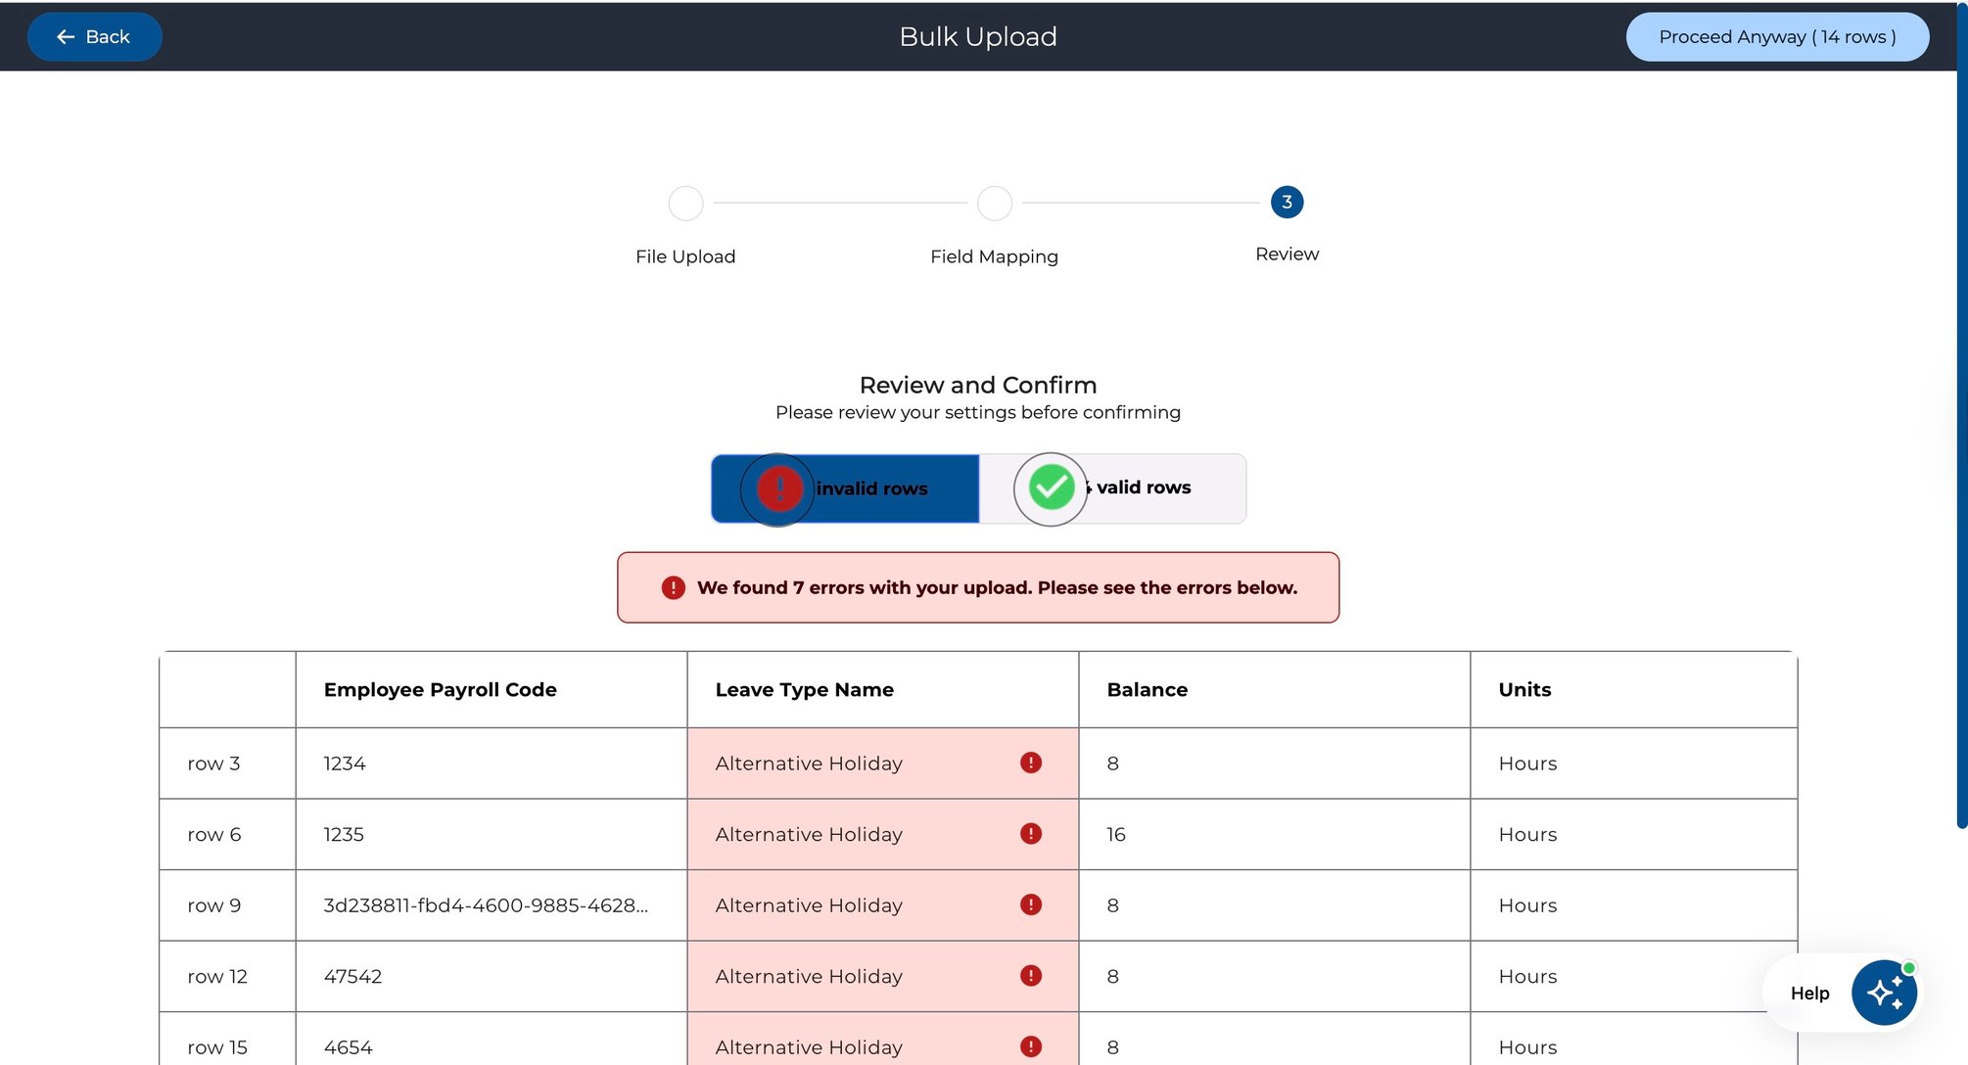
Task: Click the row 9 label cell
Action: click(228, 905)
